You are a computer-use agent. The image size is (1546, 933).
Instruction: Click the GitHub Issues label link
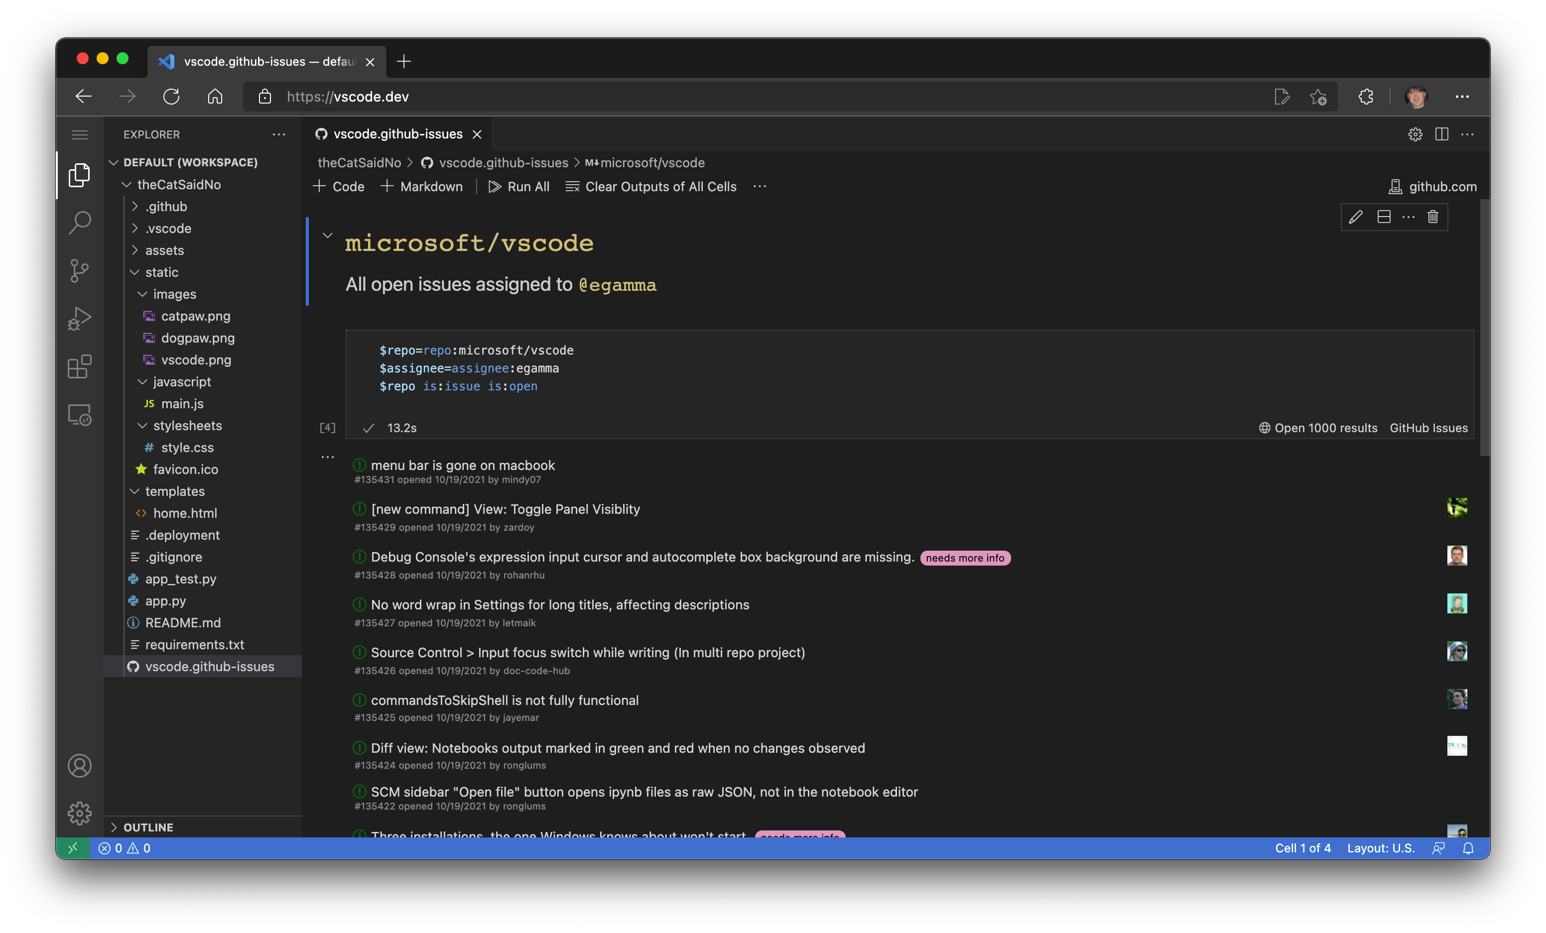click(x=1429, y=427)
